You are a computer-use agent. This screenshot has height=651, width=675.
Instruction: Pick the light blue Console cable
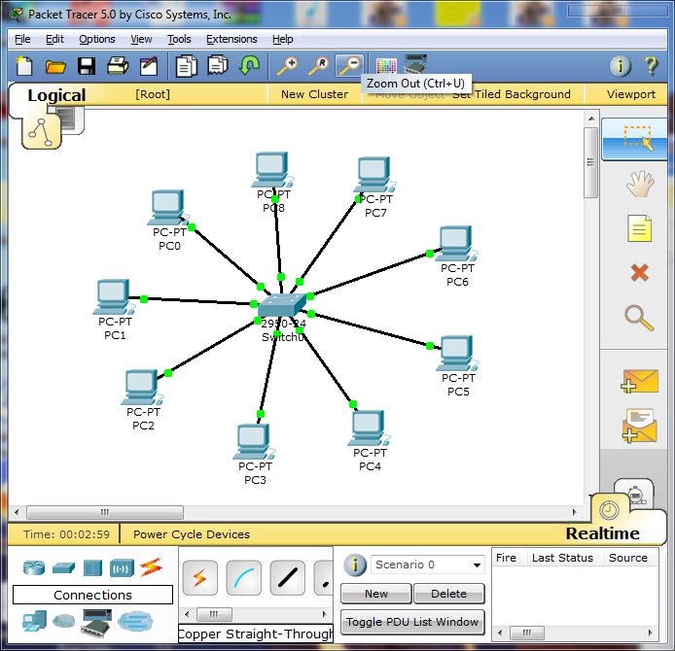(x=244, y=578)
